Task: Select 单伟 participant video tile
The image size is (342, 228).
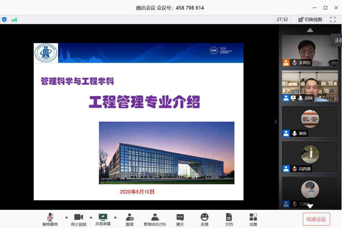Action: coord(310,121)
